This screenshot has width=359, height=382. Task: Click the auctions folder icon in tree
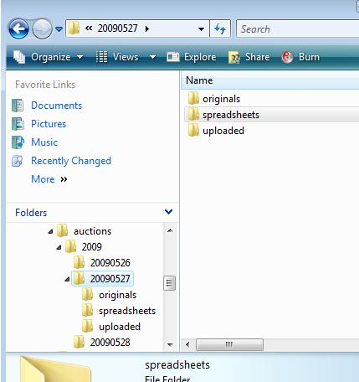(62, 230)
